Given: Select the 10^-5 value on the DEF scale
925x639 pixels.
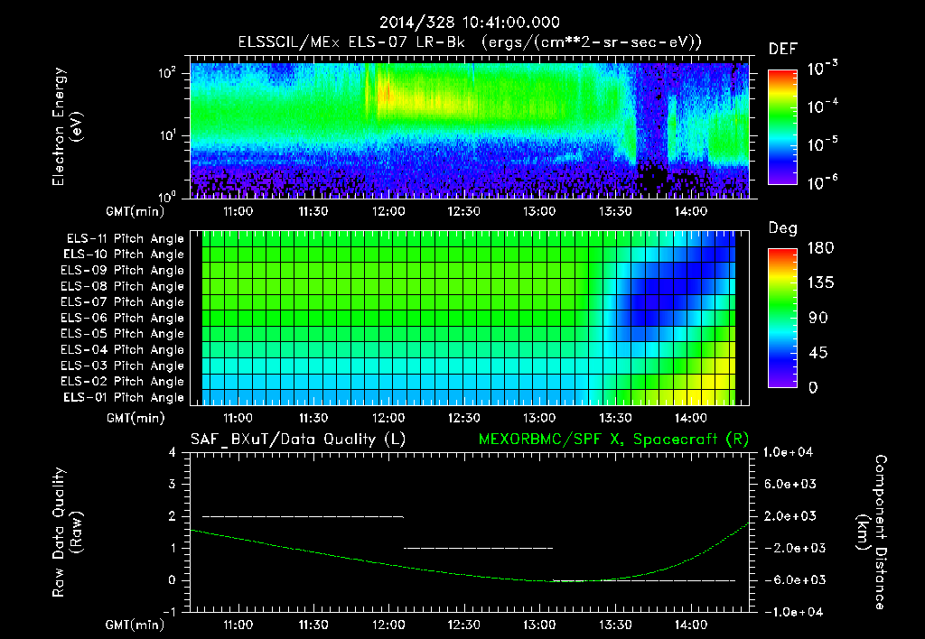Looking at the screenshot, I should click(x=822, y=144).
